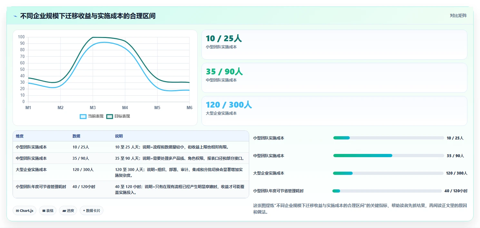This screenshot has height=228, width=480.
Task: Select table row 大型企业实施成本
Action: point(131,172)
